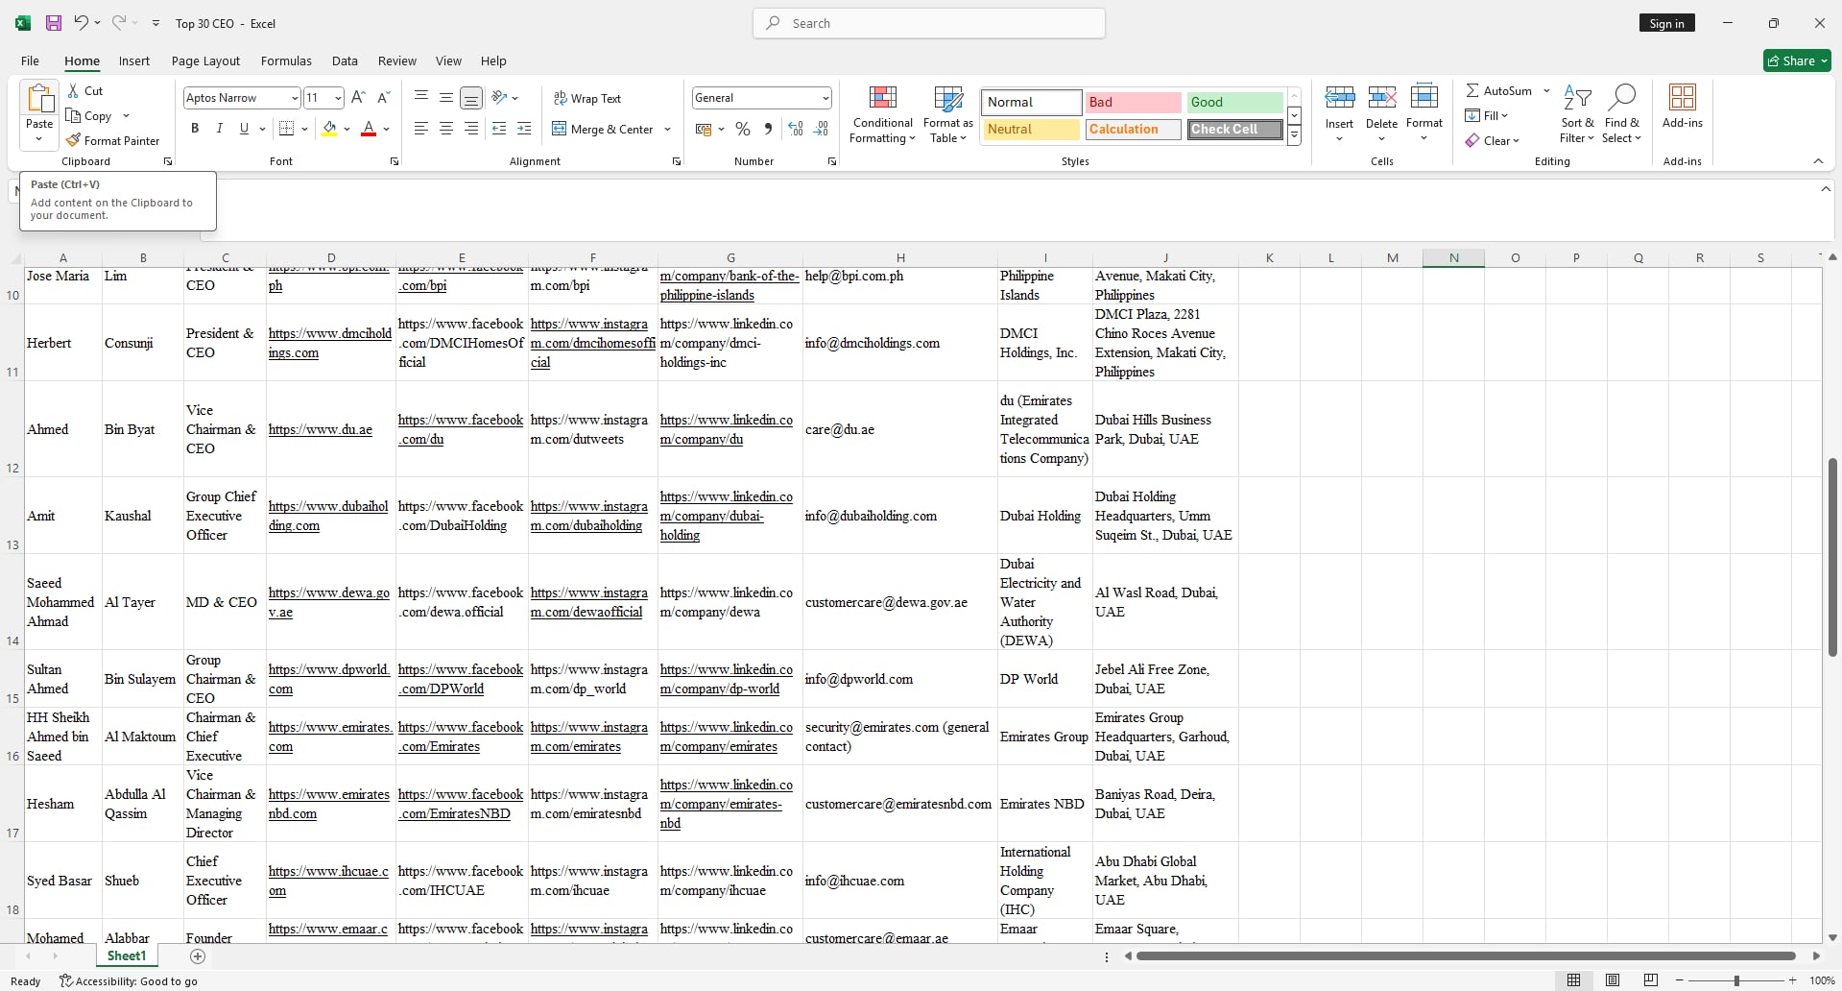This screenshot has width=1842, height=991.
Task: Expand the Fill dropdown in Editing
Action: 1487,115
